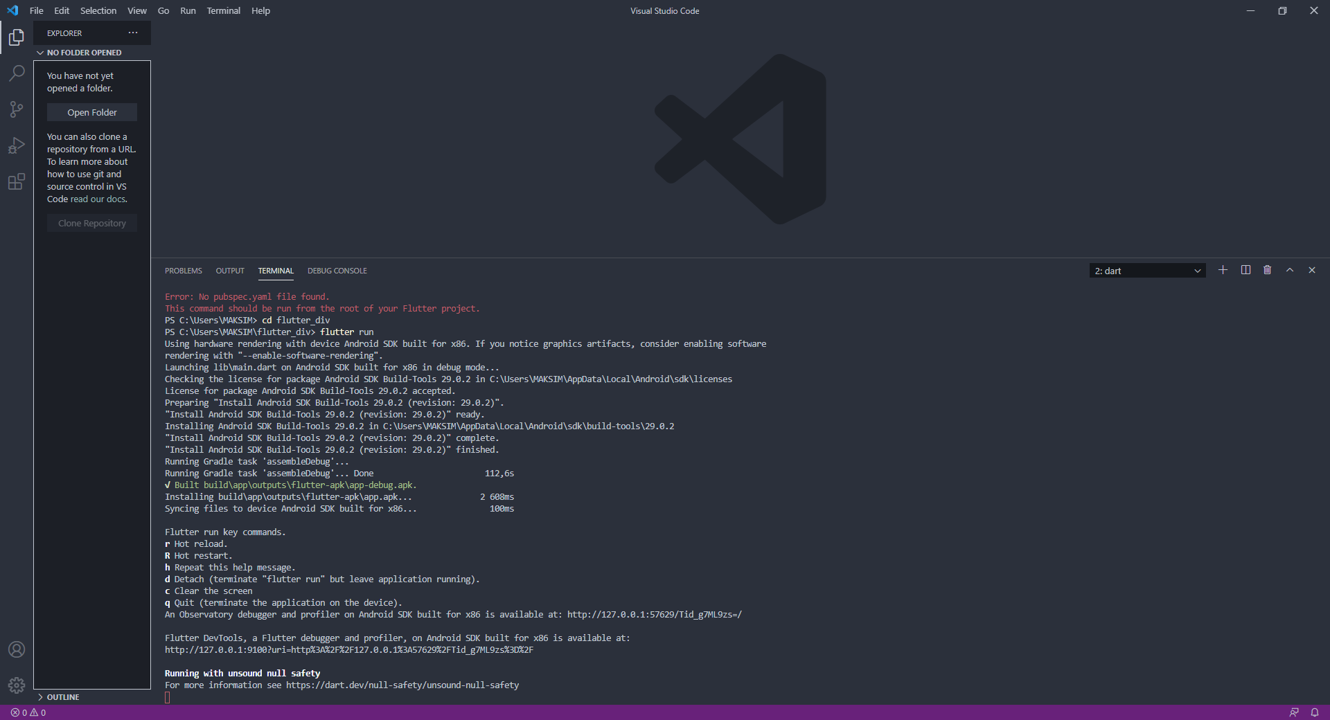Kill terminal with trash icon

tap(1268, 270)
